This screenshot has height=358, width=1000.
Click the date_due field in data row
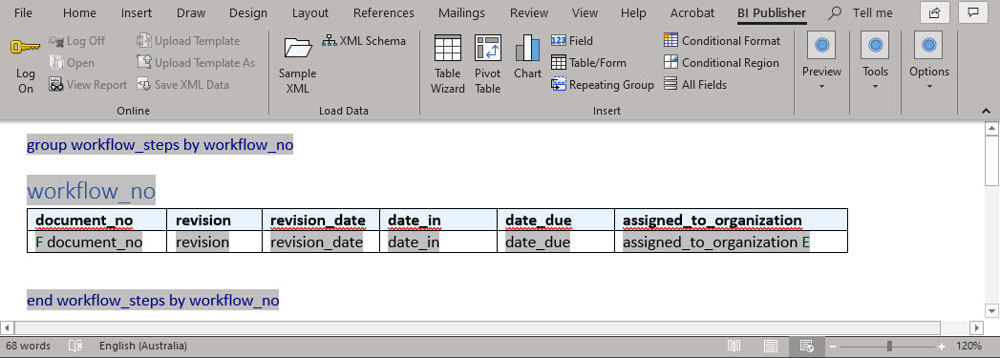pos(538,242)
